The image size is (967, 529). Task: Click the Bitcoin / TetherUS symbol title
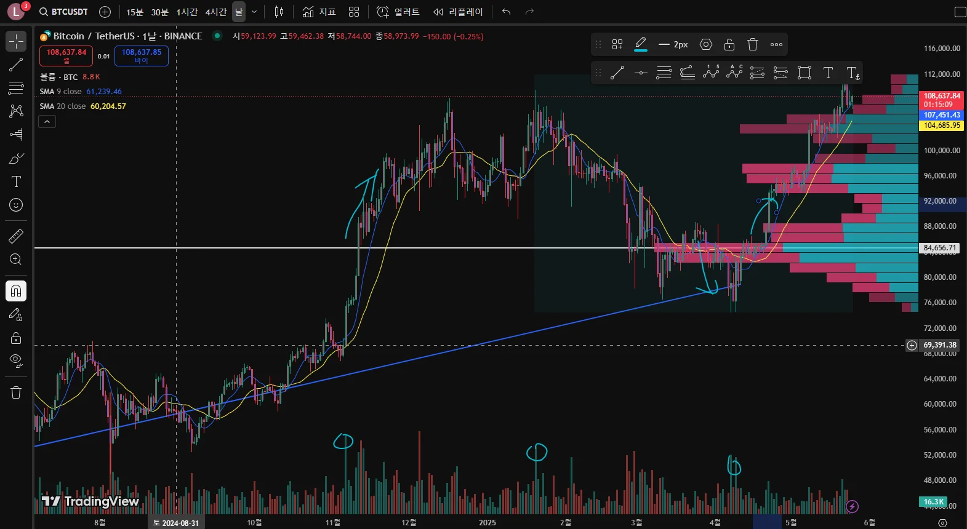tap(127, 36)
